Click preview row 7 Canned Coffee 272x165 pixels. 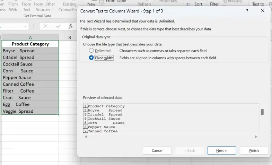(x=103, y=131)
